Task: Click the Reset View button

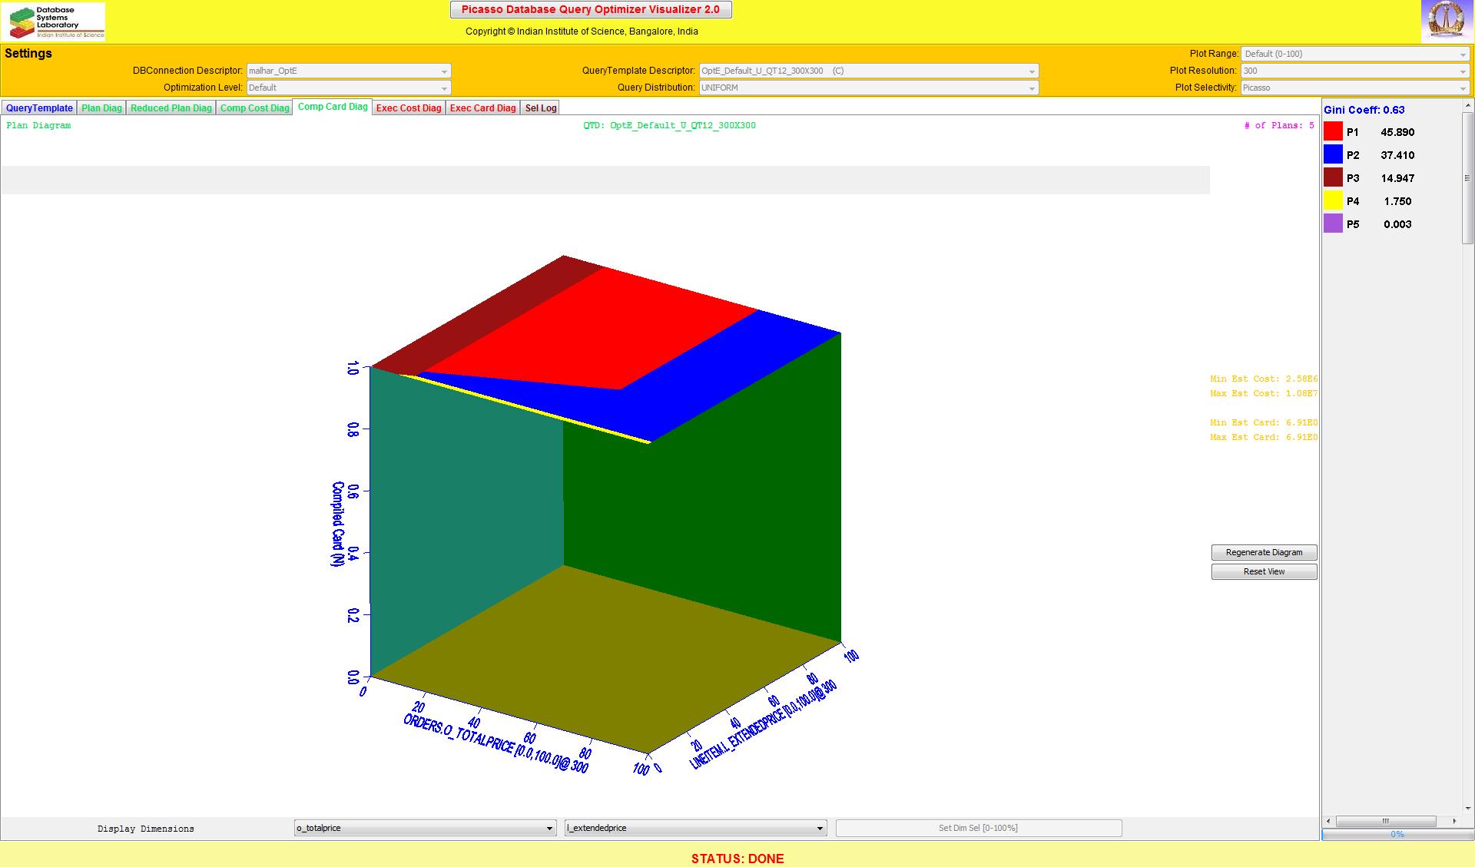Action: click(1264, 571)
